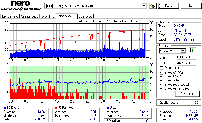The width and height of the screenshot is (202, 123).
Task: Click the blue PI Errors legend square
Action: [5, 108]
